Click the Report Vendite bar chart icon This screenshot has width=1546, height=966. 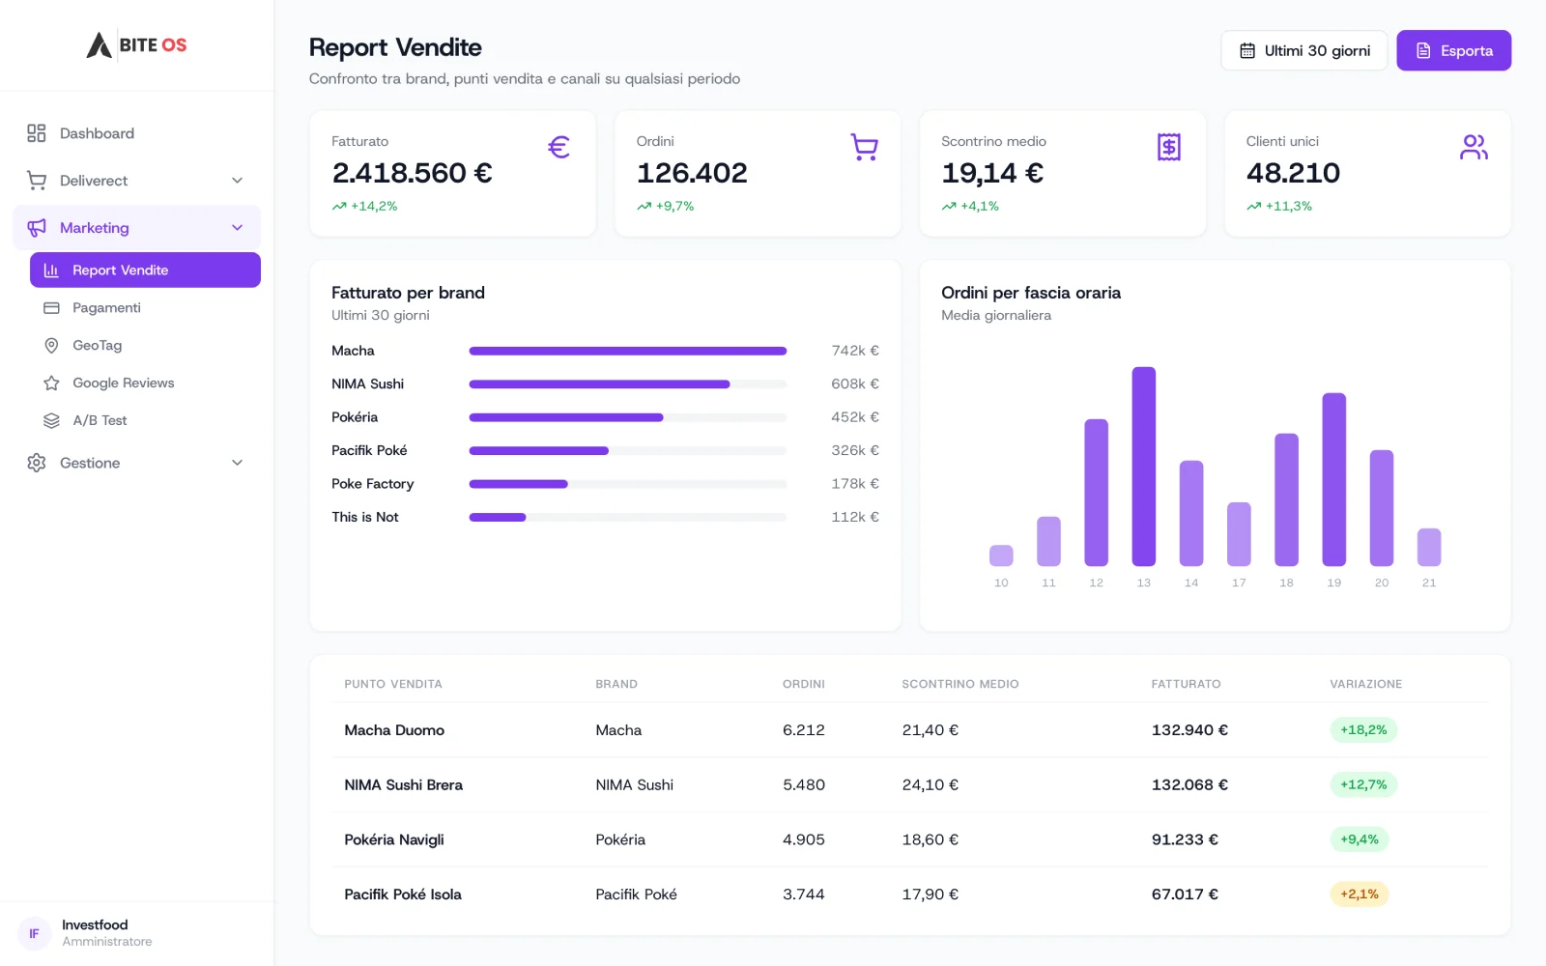(x=51, y=270)
